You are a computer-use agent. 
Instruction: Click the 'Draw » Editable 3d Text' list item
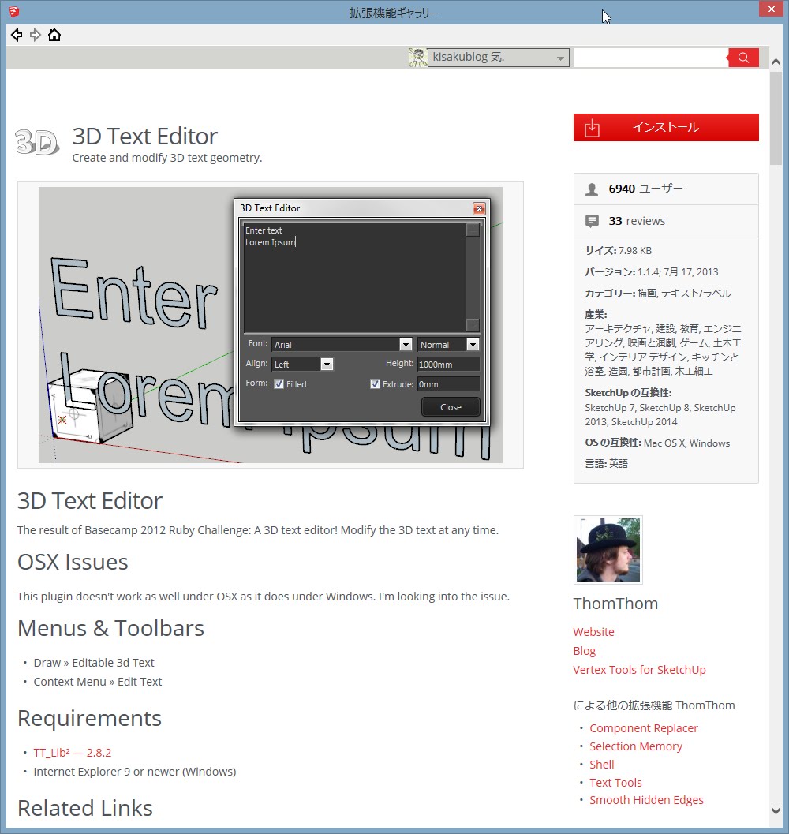point(94,663)
